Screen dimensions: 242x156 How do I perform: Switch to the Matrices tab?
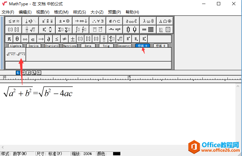(x=70, y=46)
